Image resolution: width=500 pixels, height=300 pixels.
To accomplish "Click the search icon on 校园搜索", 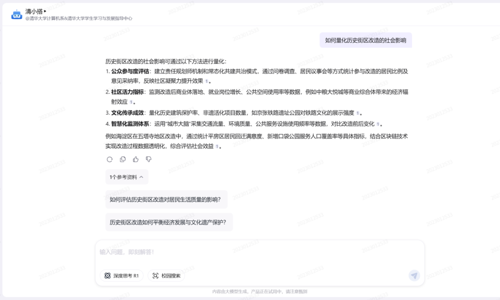I will 155,275.
